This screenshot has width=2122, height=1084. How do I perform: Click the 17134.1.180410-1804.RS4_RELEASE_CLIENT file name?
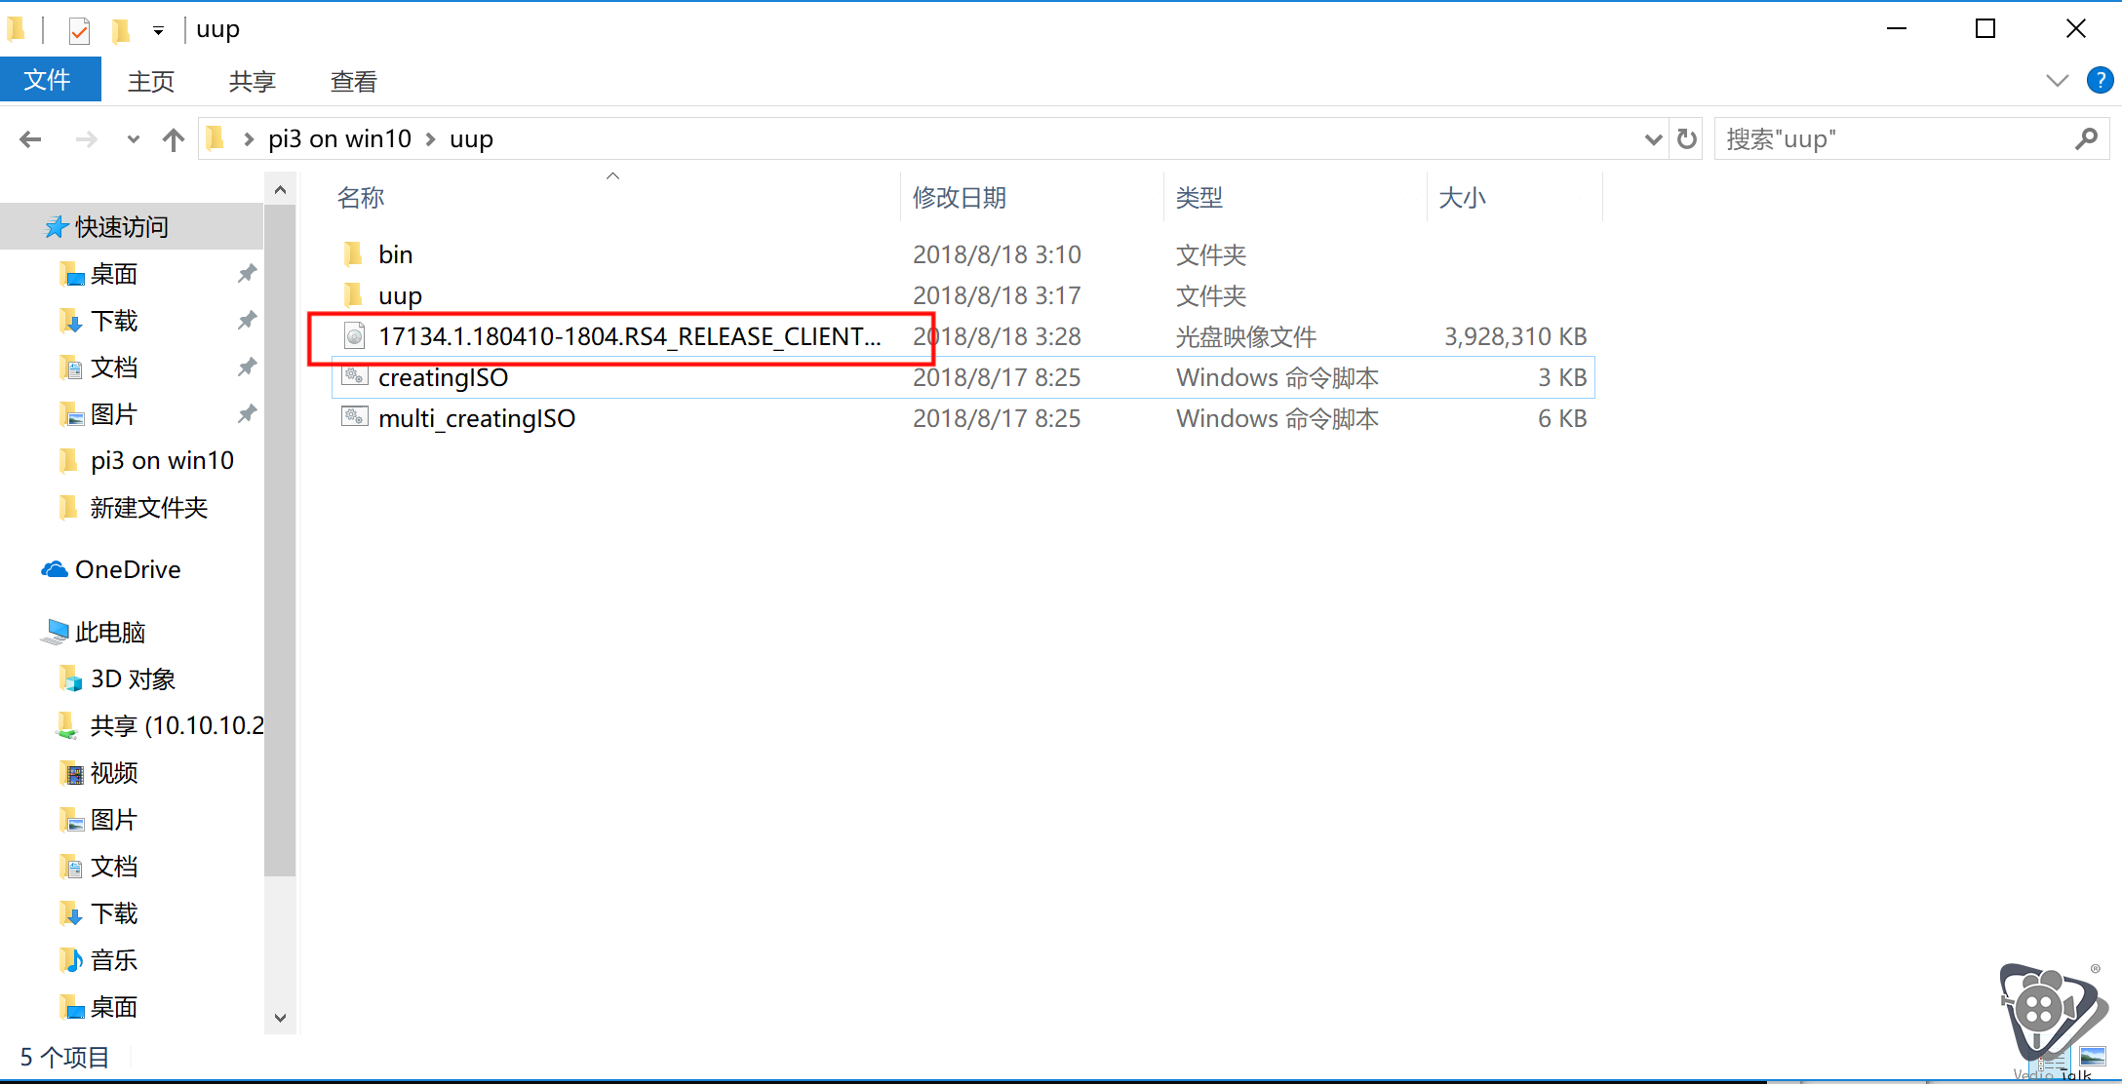[x=629, y=336]
